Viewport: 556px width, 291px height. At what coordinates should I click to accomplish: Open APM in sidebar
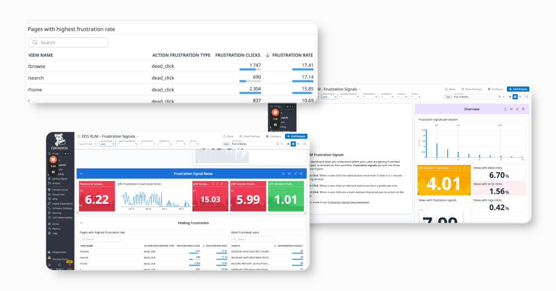[x=52, y=199]
